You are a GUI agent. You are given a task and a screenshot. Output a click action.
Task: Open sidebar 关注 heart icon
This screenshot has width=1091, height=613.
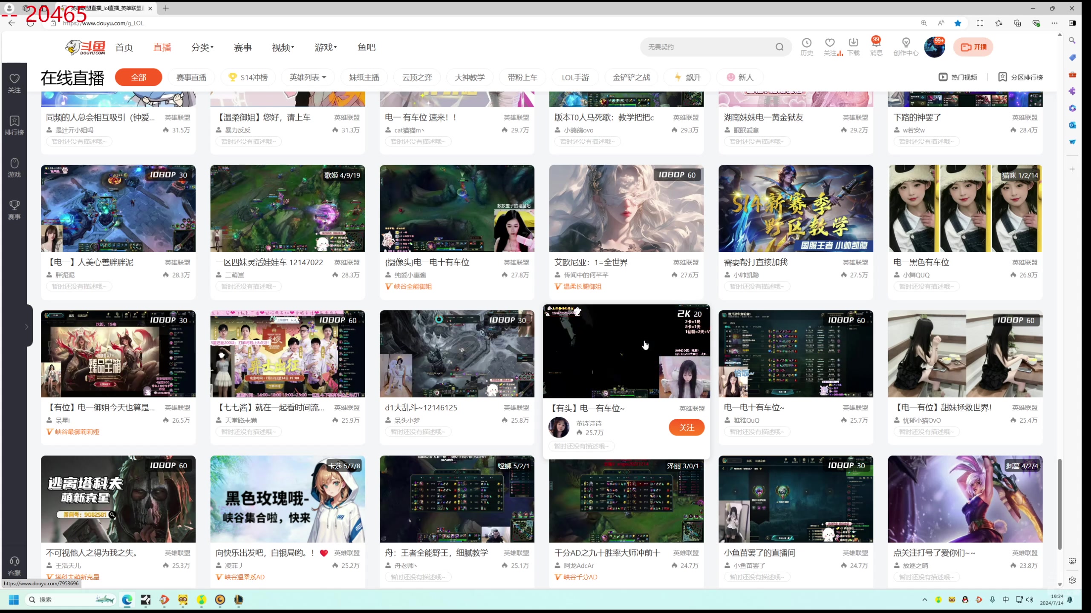tap(14, 83)
